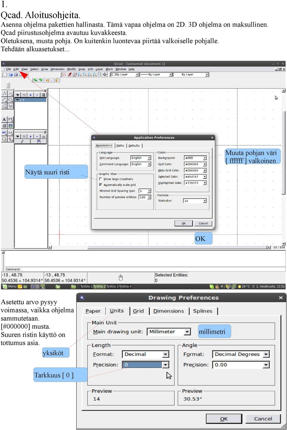Open the GUI Language dropdown
This screenshot has height=430, width=287.
pos(141,158)
